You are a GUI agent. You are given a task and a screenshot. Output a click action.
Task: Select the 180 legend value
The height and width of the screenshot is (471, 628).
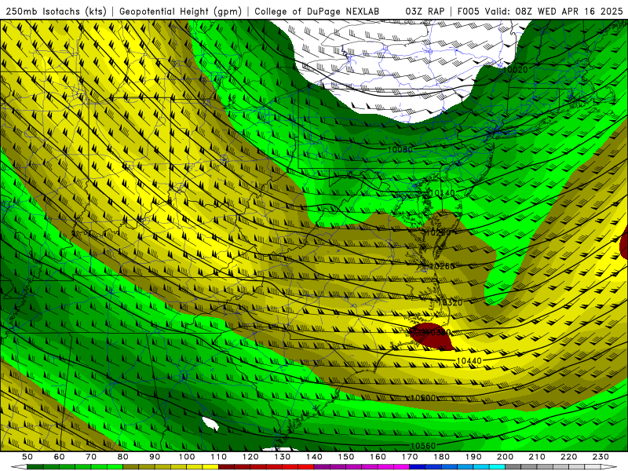[441, 457]
